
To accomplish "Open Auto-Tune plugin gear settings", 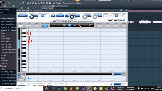I will pyautogui.click(x=20, y=10).
